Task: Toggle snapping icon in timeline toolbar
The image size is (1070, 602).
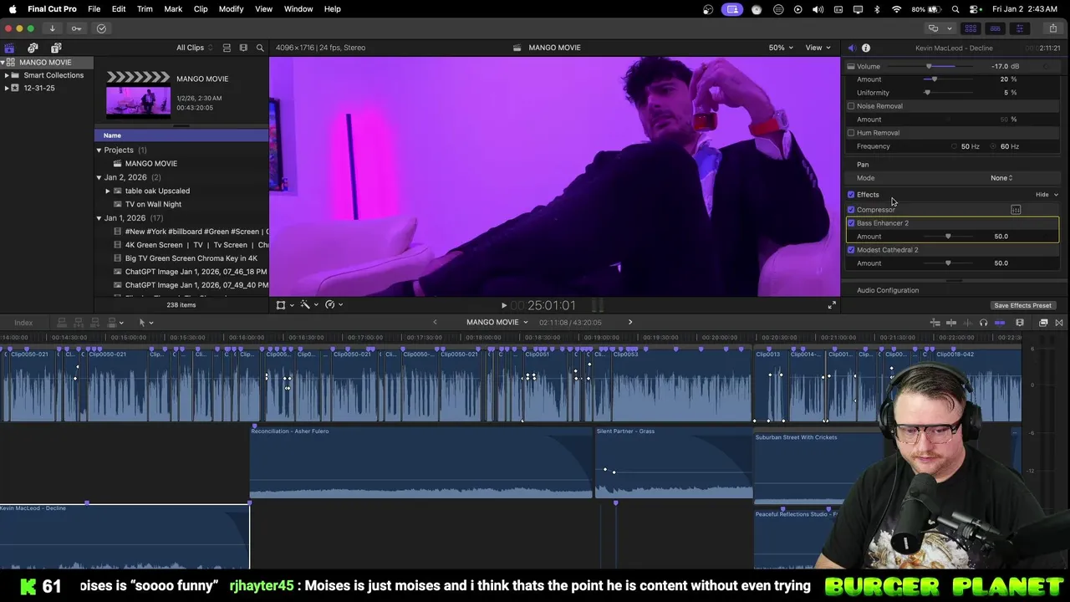Action: 999,323
